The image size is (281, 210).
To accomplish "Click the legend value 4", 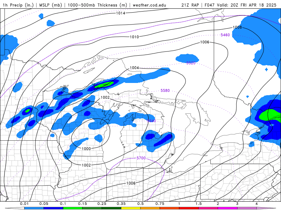I will (x=256, y=204).
